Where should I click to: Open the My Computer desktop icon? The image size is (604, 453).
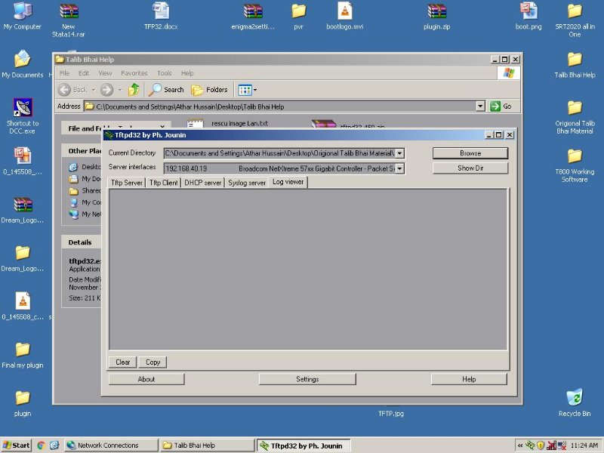pos(23,15)
